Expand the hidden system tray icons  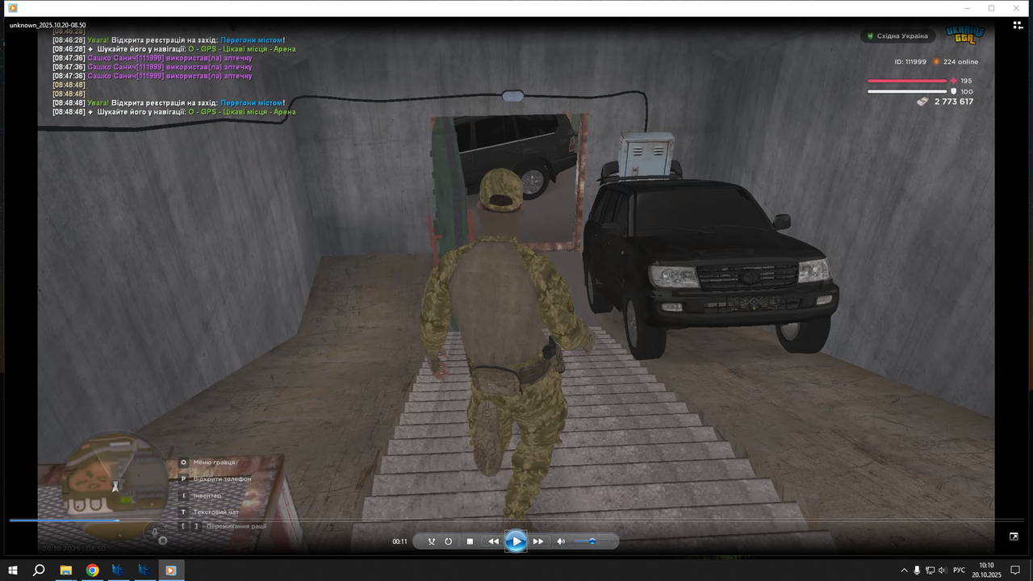coord(904,571)
